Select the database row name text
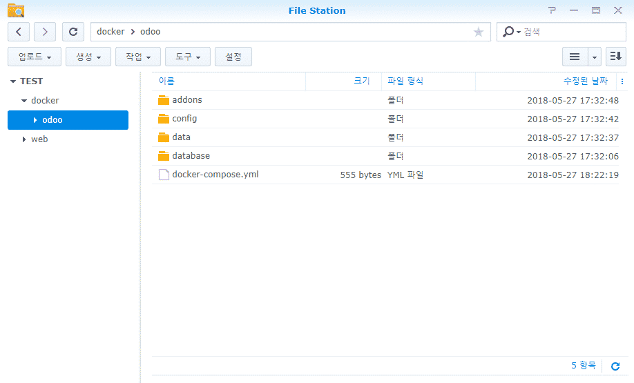 click(191, 155)
